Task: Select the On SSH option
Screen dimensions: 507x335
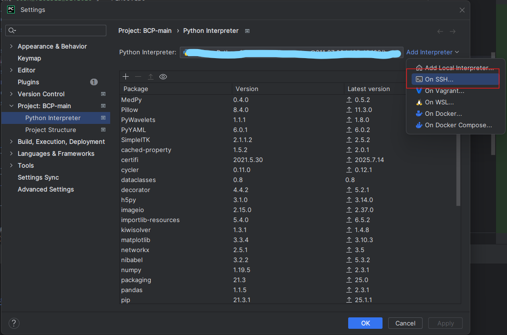Action: (455, 79)
